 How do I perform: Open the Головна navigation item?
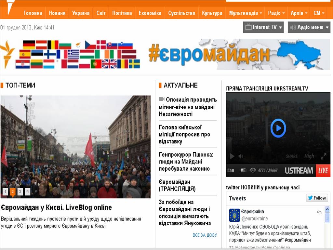click(x=33, y=13)
